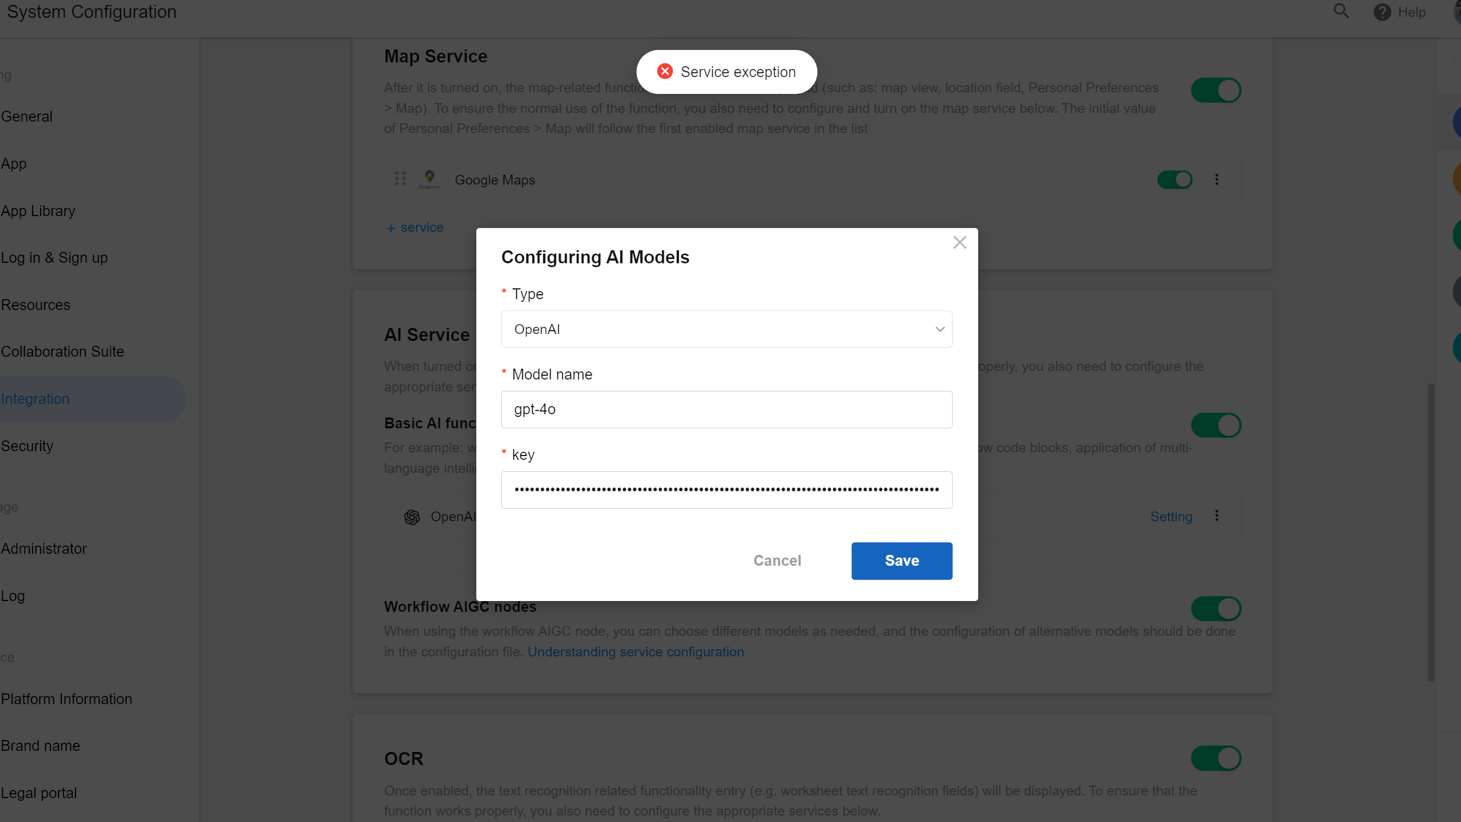1461x822 pixels.
Task: Click the page vertical scrollbar
Action: click(1431, 533)
